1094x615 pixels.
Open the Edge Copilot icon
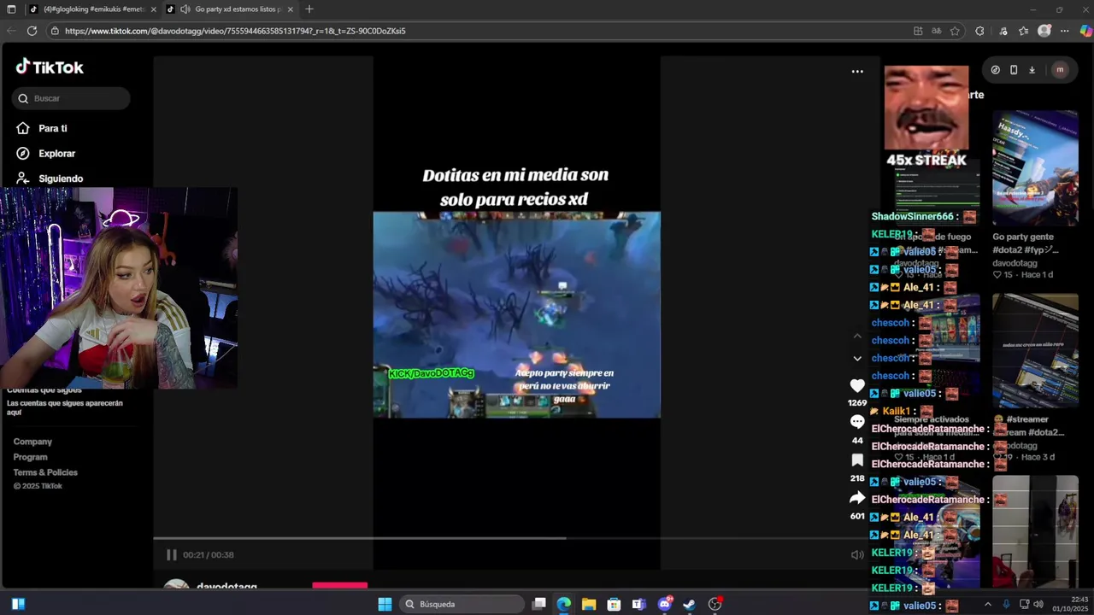[1085, 31]
